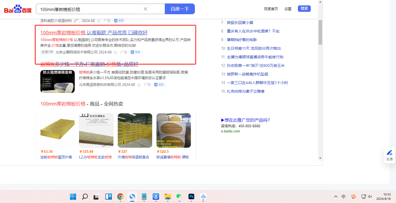Click the 登录 login button

[x=304, y=9]
